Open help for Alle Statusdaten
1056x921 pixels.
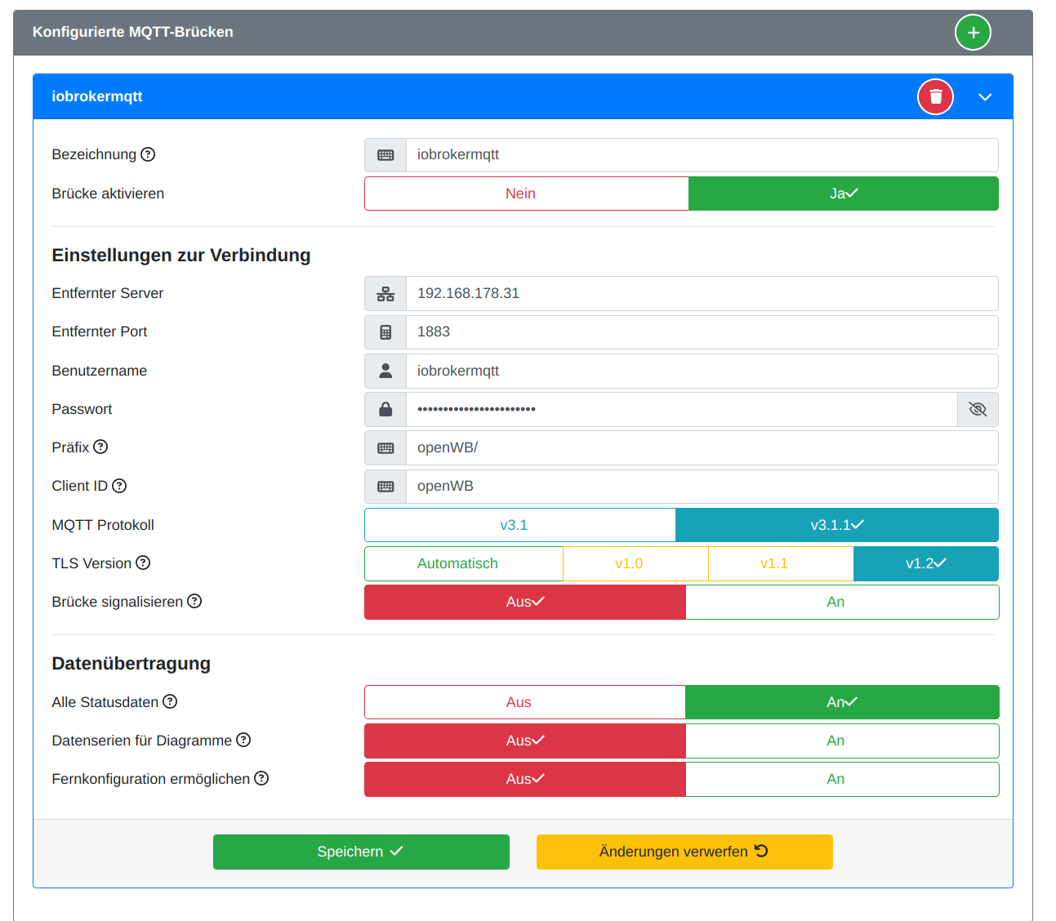coord(170,701)
